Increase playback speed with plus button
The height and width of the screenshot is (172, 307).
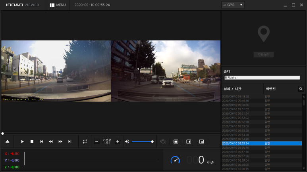(x=118, y=141)
